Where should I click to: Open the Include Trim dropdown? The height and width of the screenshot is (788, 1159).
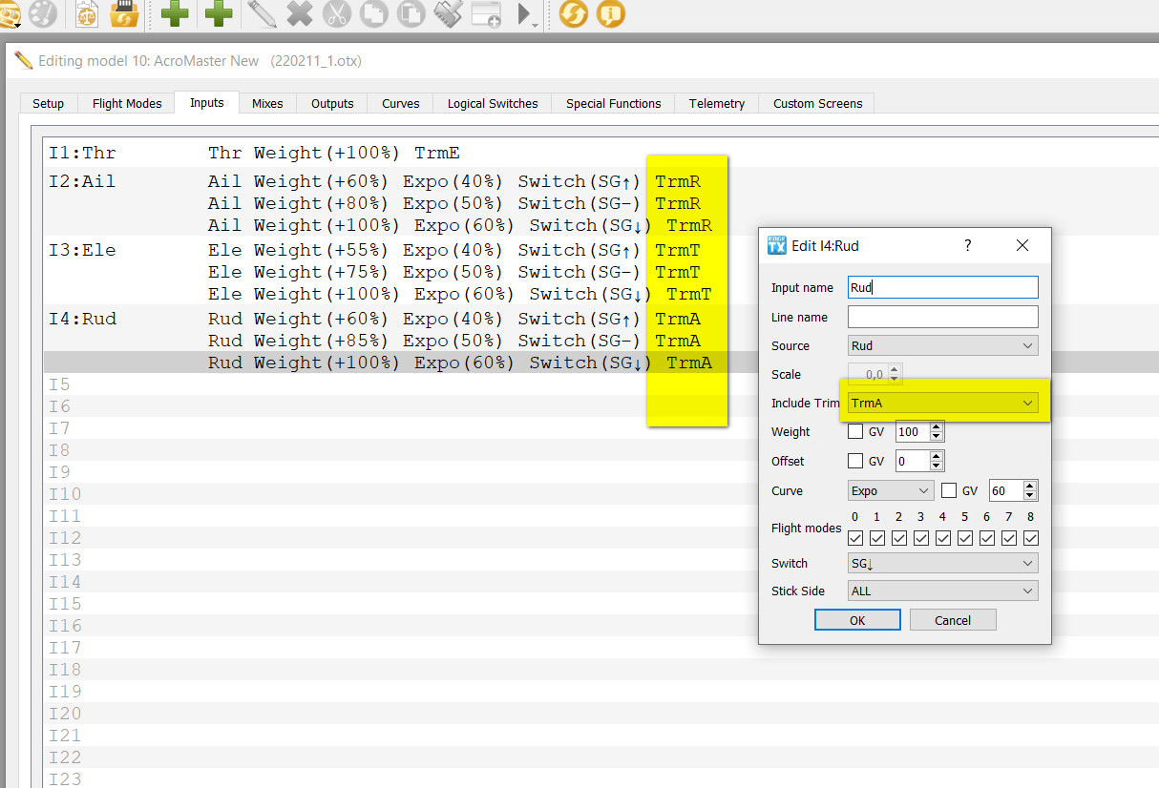pos(942,404)
